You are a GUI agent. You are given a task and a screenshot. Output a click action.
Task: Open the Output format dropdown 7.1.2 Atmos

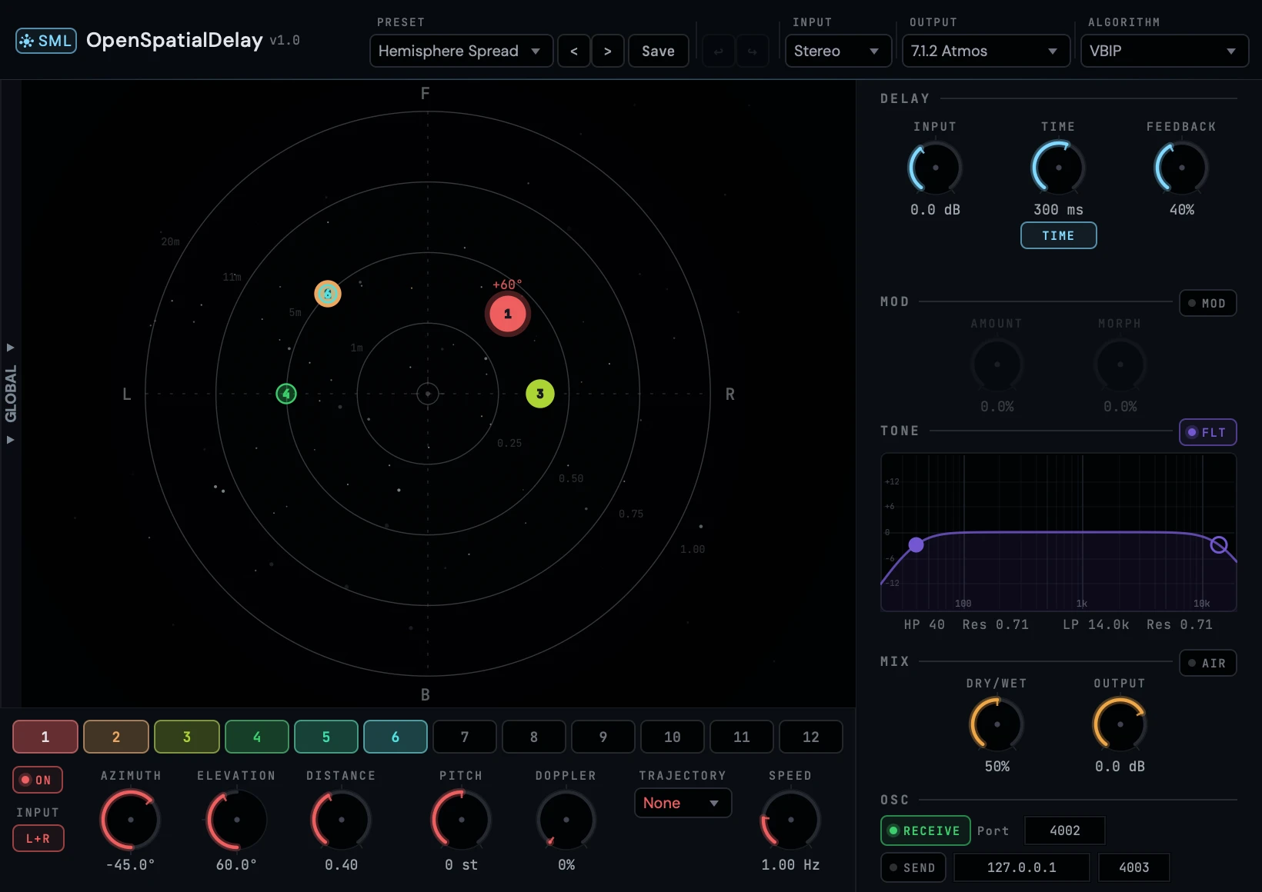coord(986,51)
